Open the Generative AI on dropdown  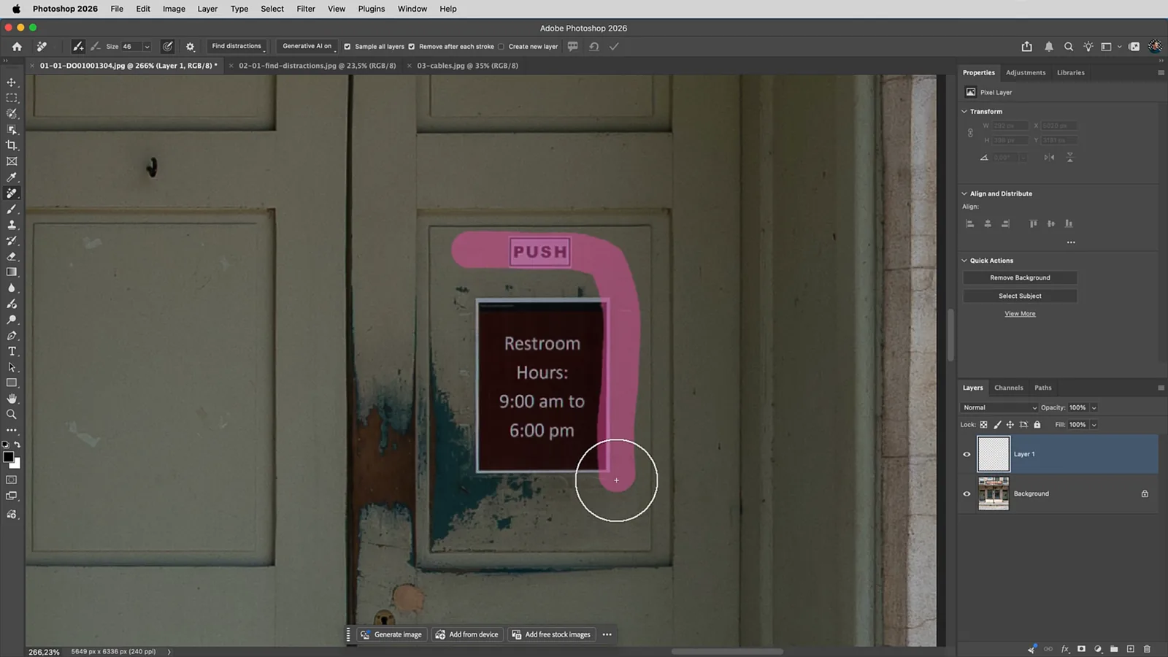click(307, 47)
